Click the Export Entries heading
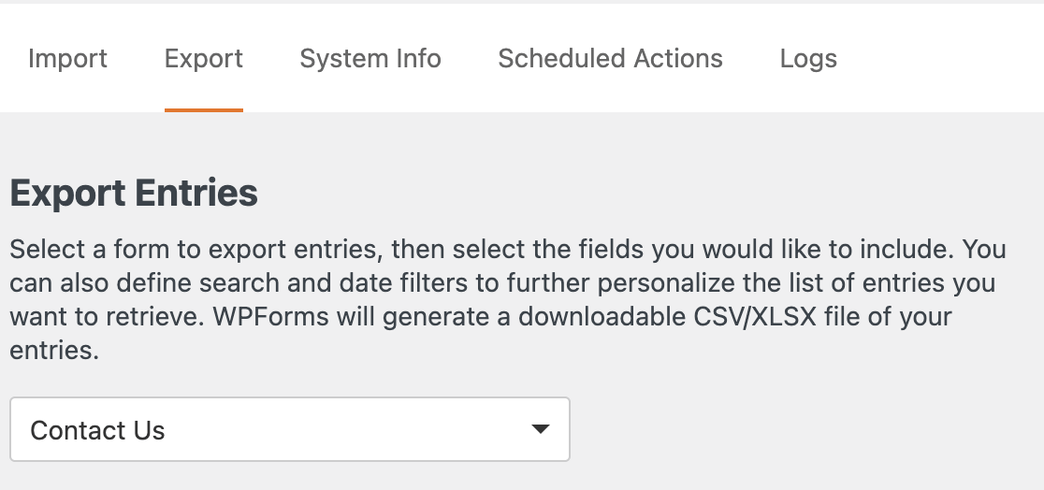This screenshot has width=1044, height=490. coord(134,194)
